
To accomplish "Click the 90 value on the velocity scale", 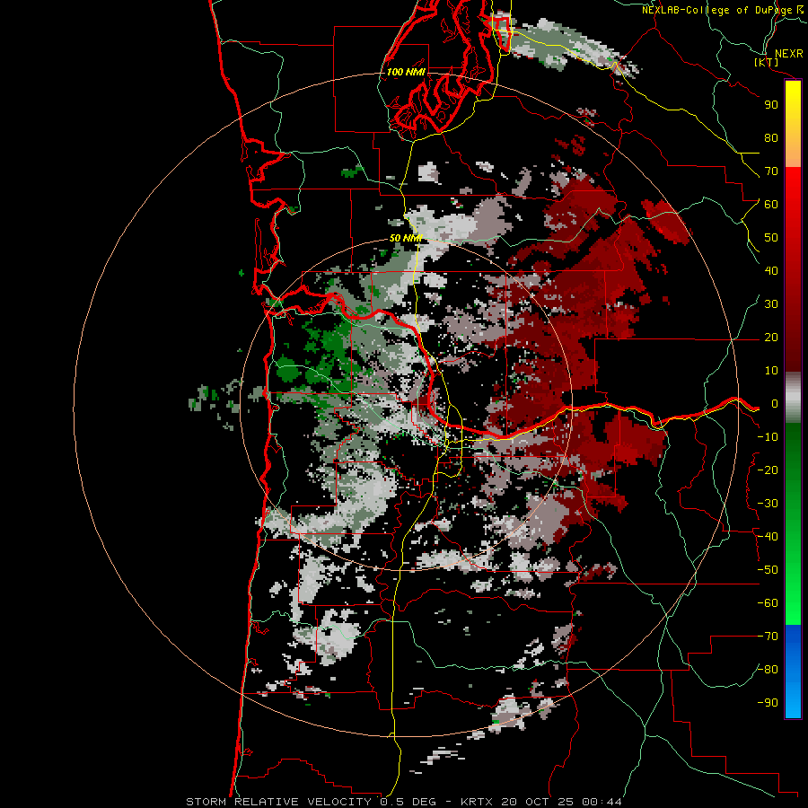I will (771, 105).
